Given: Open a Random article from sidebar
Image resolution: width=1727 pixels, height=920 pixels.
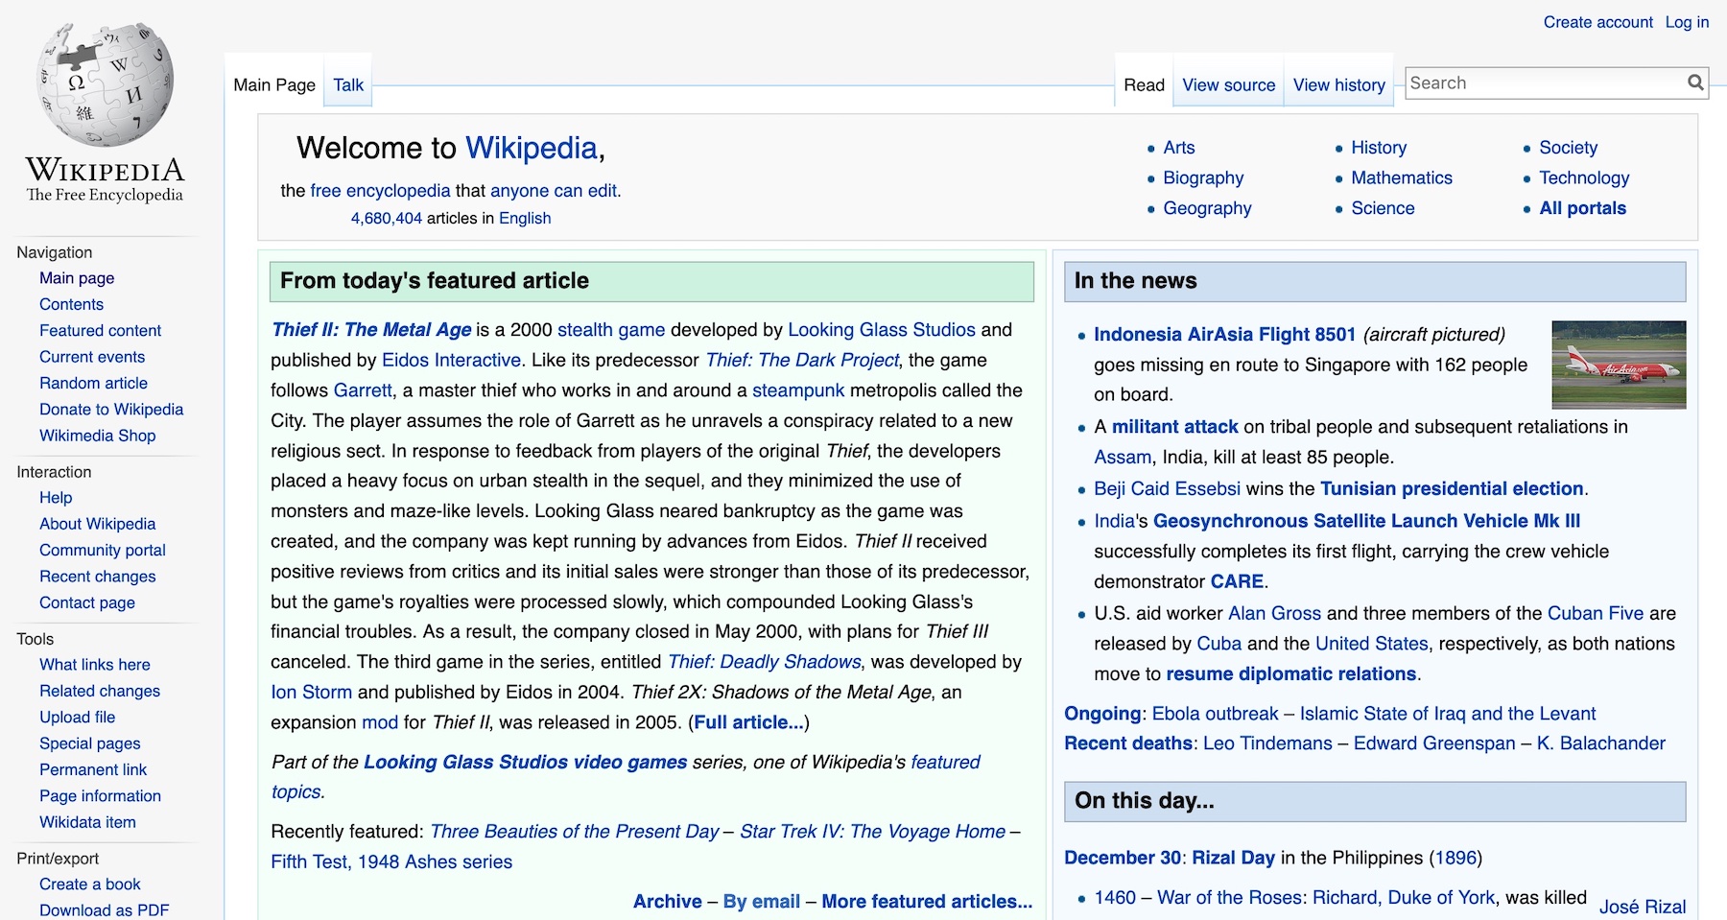Looking at the screenshot, I should click(x=93, y=383).
